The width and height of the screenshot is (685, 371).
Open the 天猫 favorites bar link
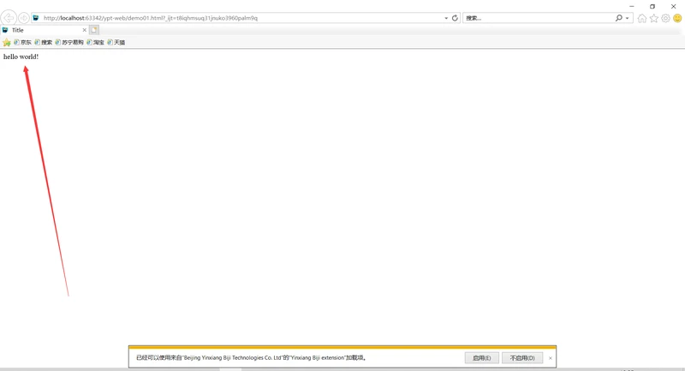coord(116,42)
